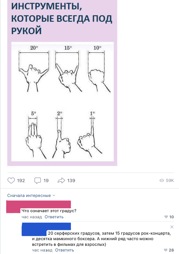The height and width of the screenshot is (254, 179).
Task: Open the reply comment's "час назад" timestamp
Action: point(42,250)
